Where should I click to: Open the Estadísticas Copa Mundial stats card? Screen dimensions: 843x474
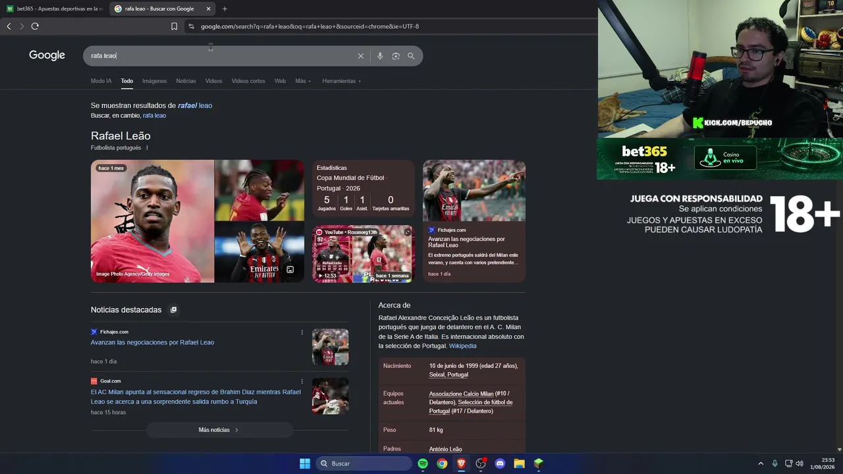coord(363,190)
